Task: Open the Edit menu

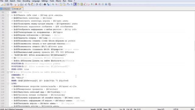Action: coord(6,1)
